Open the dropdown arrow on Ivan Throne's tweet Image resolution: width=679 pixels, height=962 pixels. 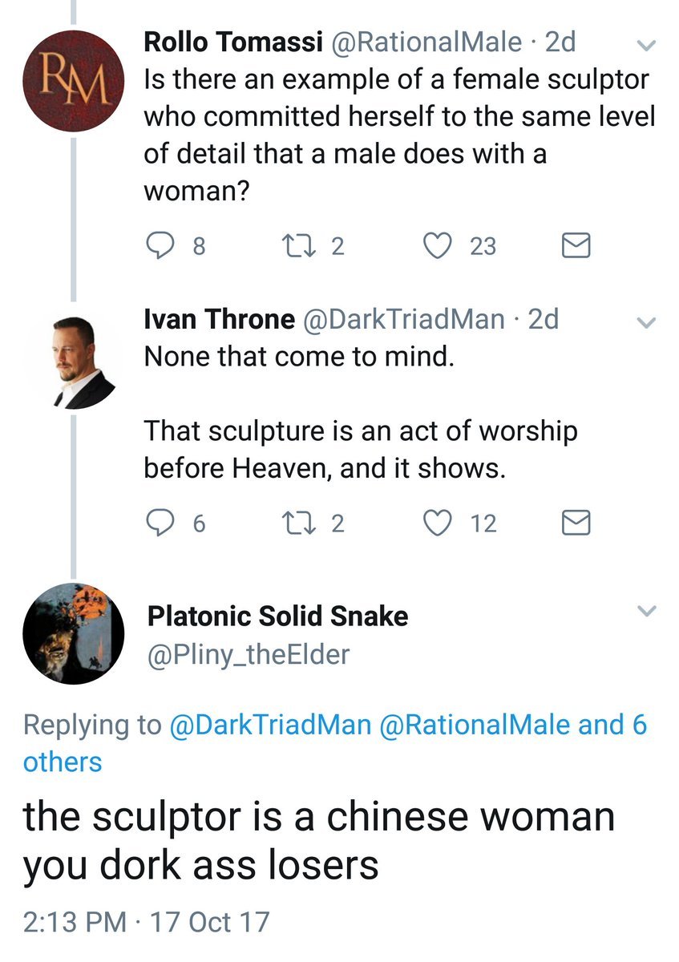(646, 323)
